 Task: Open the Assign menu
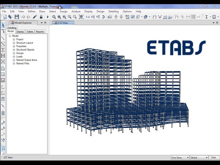pyautogui.click(x=64, y=11)
